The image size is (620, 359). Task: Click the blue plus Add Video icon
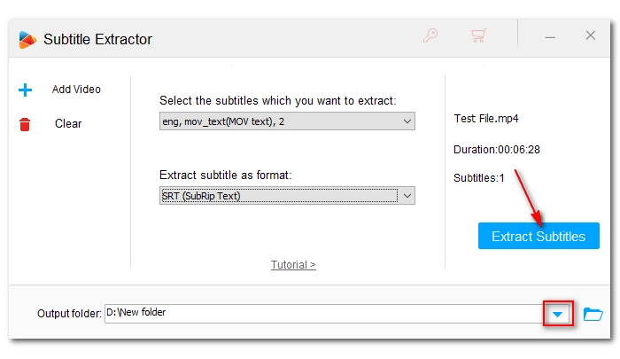(x=25, y=90)
